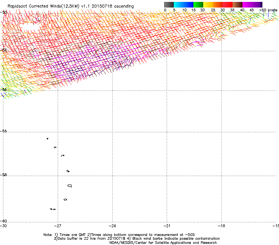Click the blue 10-15 knots color segment

point(189,5)
